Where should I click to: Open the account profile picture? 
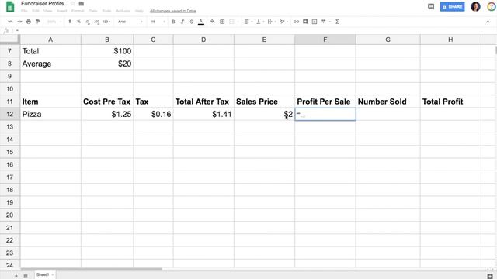[x=475, y=6]
